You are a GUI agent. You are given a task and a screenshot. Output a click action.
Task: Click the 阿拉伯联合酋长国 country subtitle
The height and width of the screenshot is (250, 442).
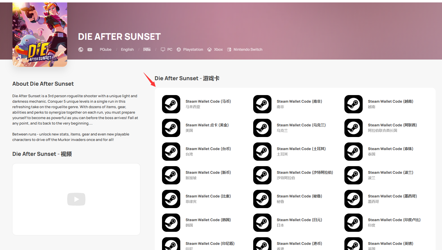382,131
